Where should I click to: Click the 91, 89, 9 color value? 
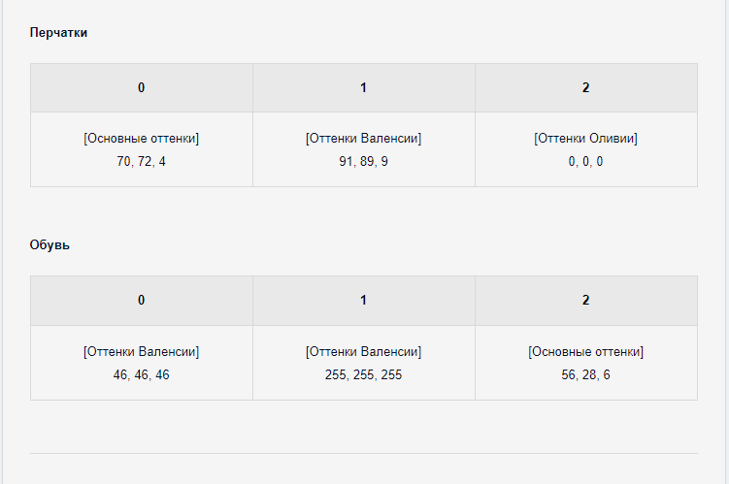[364, 162]
